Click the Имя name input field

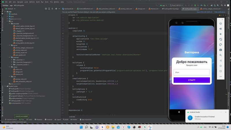pos(192,72)
